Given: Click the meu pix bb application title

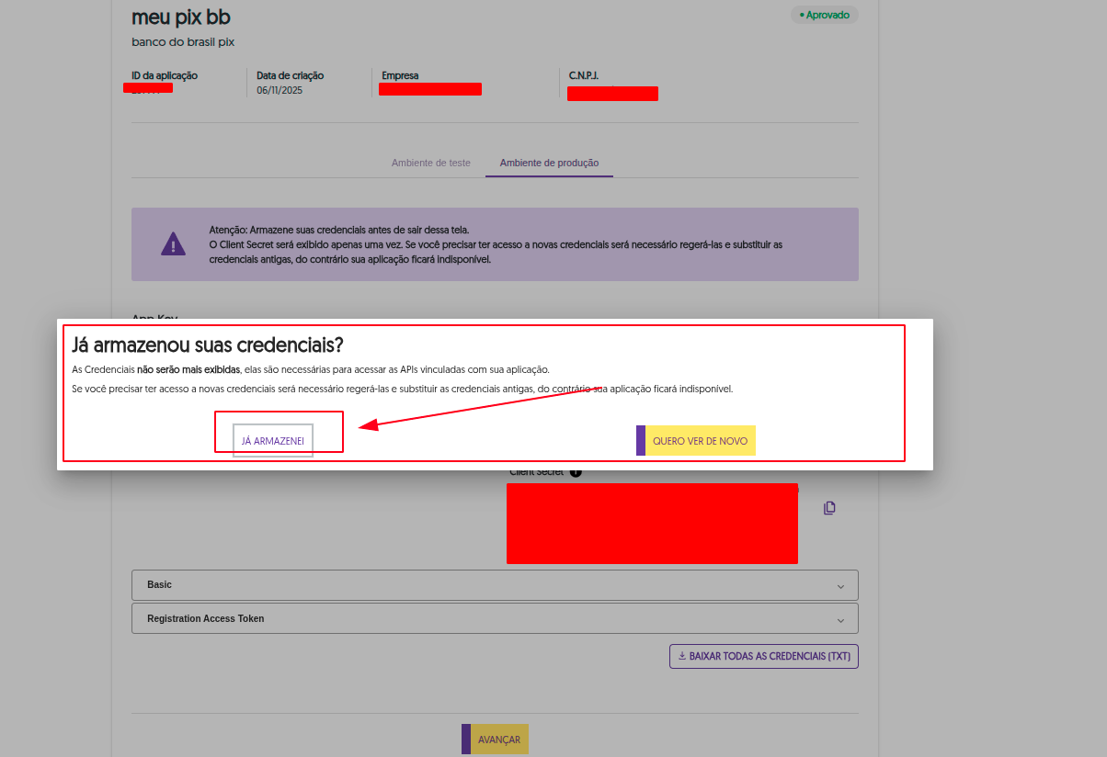Looking at the screenshot, I should [x=181, y=17].
